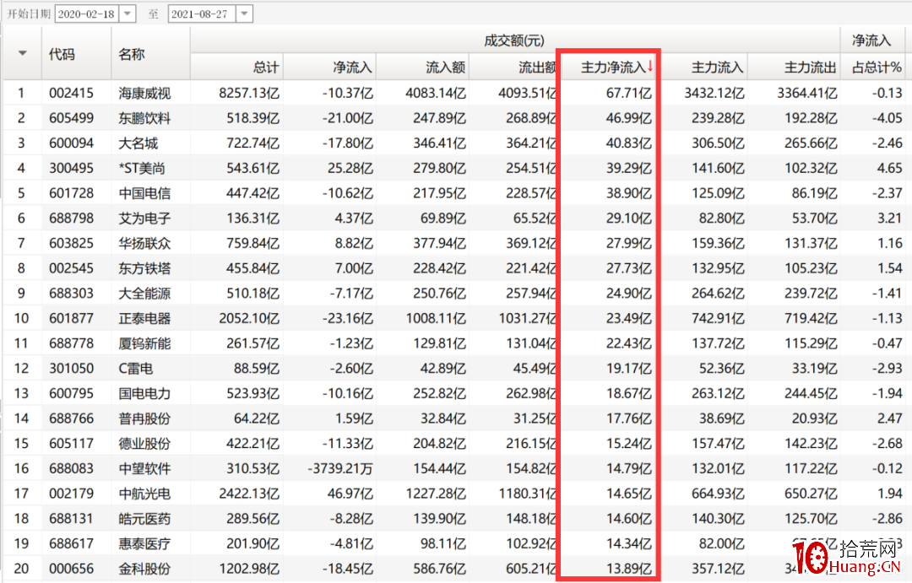Click percentage value -4.05
The image size is (912, 583).
(x=887, y=118)
